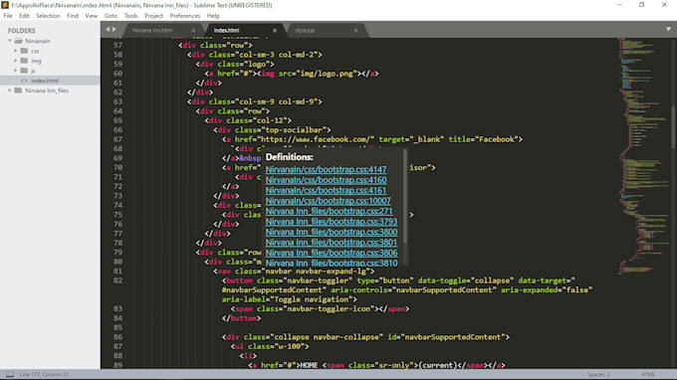Close the Nirvana Inn.html tab

[193, 30]
